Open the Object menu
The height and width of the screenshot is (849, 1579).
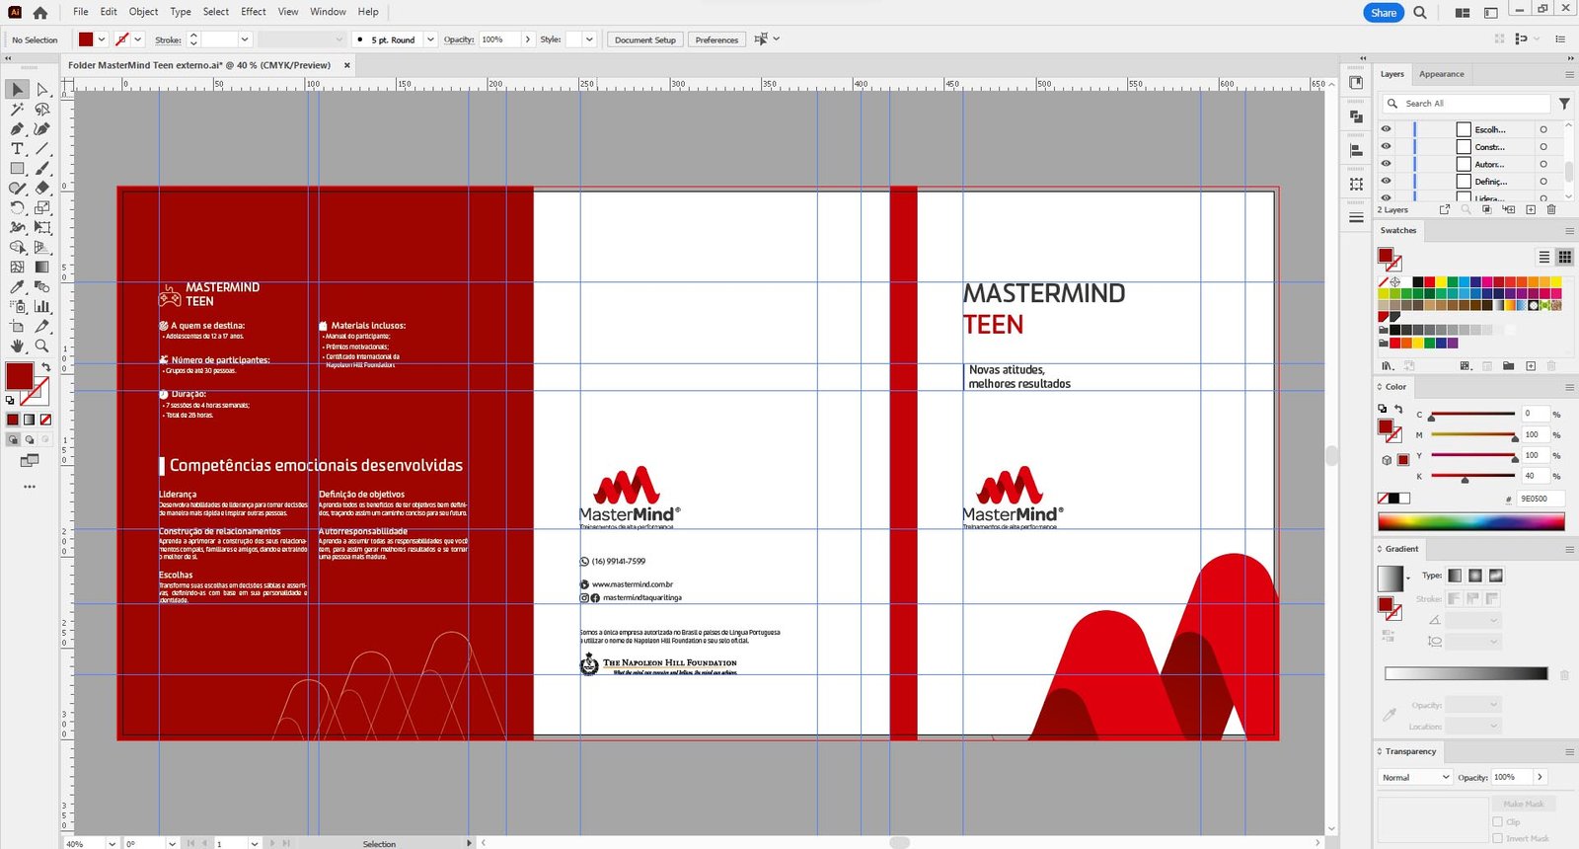[x=143, y=12]
